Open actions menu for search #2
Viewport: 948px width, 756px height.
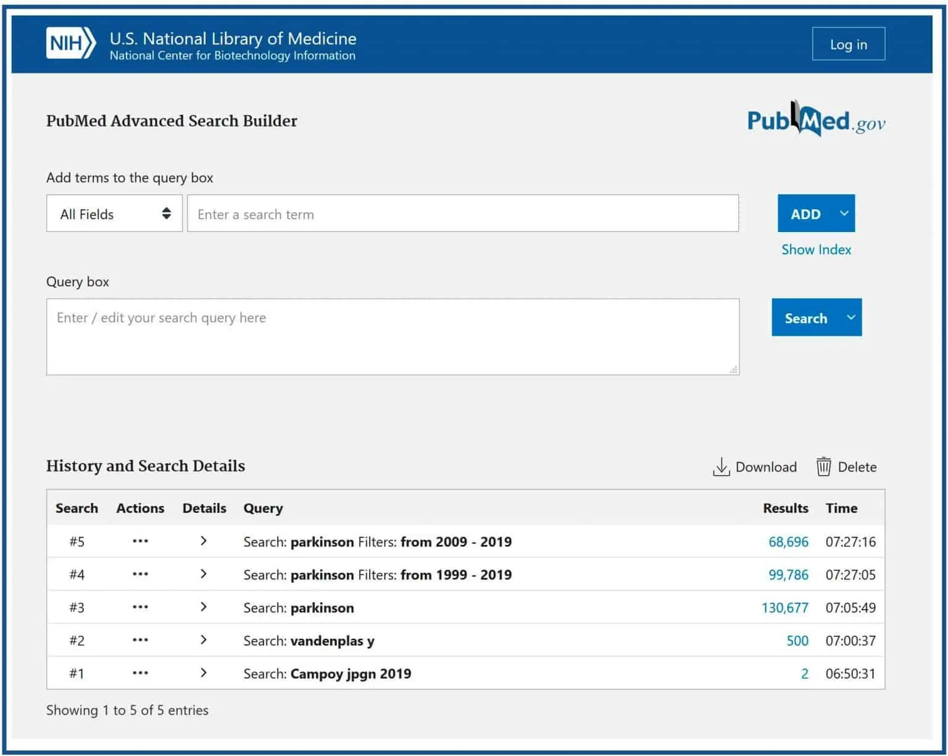click(x=140, y=640)
